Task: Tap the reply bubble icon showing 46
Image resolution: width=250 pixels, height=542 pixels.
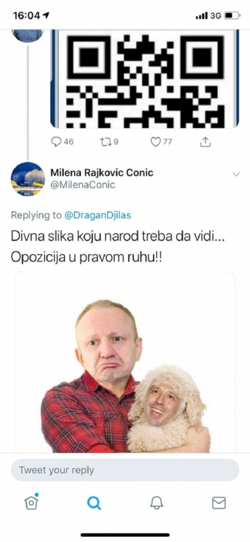Action: click(x=56, y=142)
